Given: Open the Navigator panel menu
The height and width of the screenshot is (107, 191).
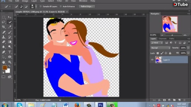Looking at the screenshot, I should tap(189, 14).
